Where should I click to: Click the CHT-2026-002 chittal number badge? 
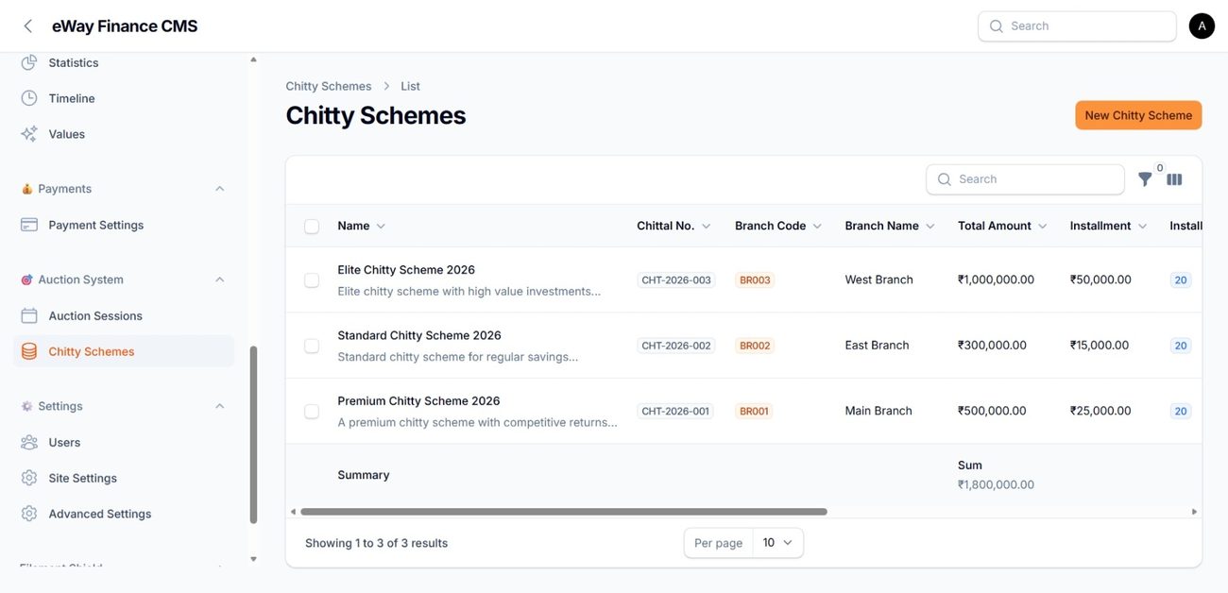(x=676, y=346)
